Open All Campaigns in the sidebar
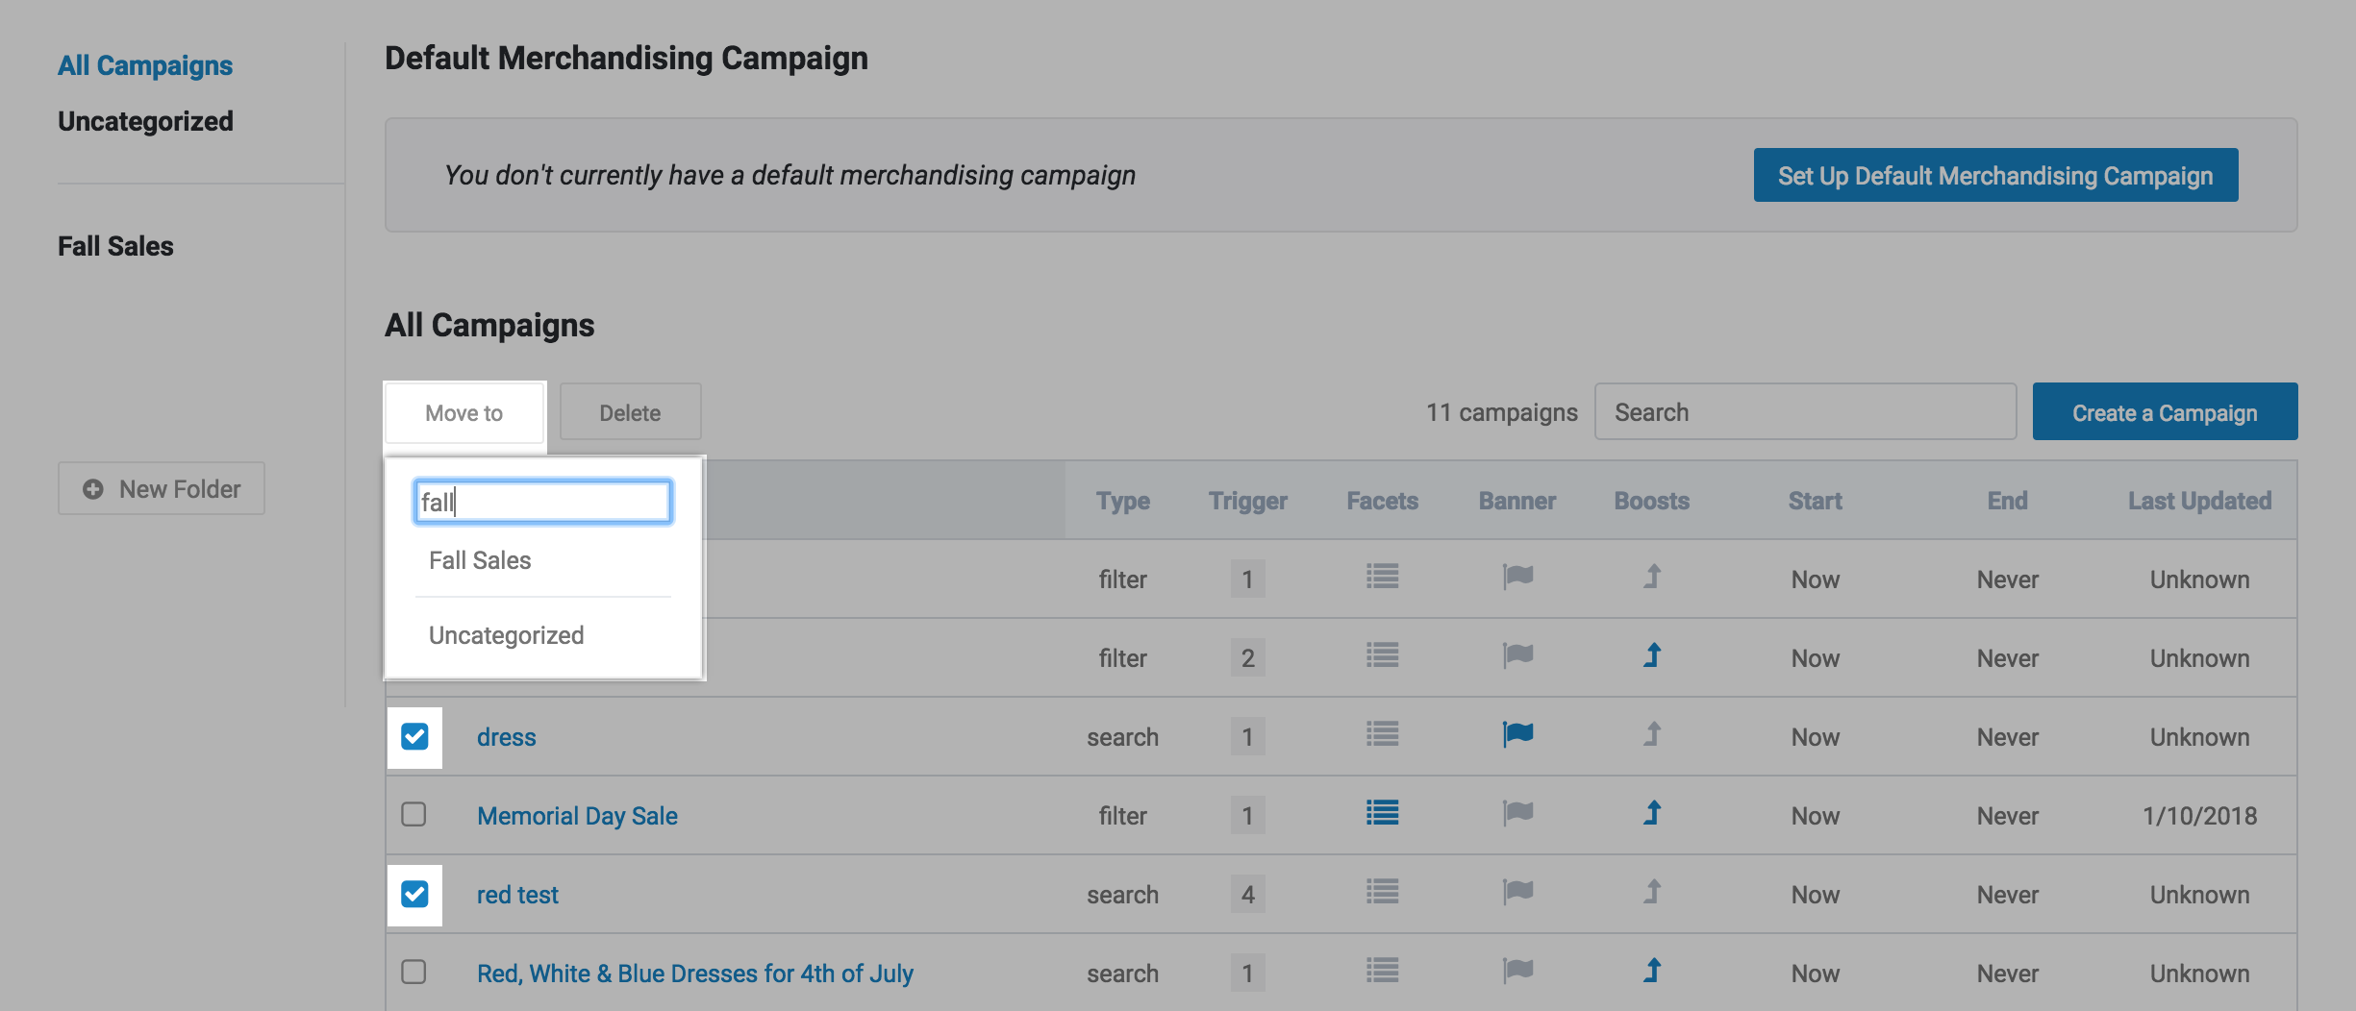Image resolution: width=2356 pixels, height=1011 pixels. tap(145, 65)
